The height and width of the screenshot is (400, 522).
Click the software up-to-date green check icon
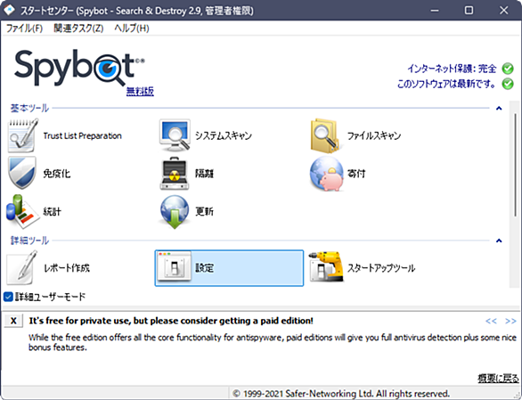point(508,84)
